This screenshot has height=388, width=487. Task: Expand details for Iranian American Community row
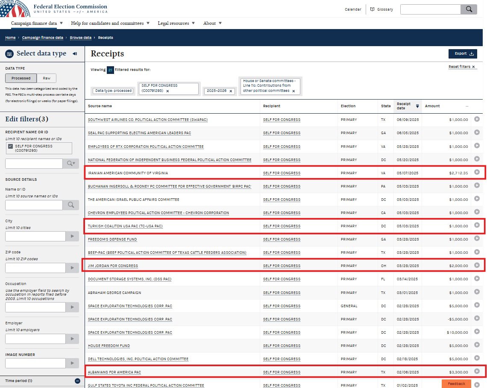tap(477, 172)
